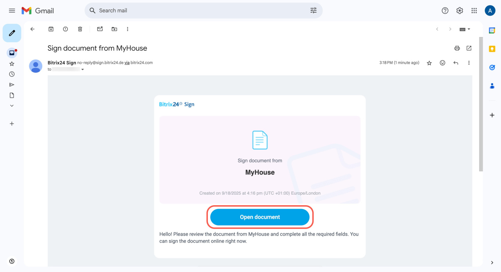Go back to the inbox list
The image size is (501, 272).
(x=32, y=29)
